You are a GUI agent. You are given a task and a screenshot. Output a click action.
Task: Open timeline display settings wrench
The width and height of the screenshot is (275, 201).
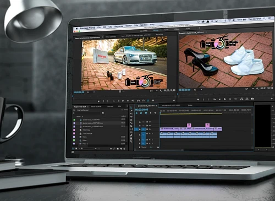[x=155, y=113]
